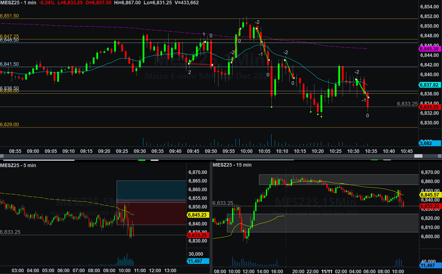Click the yellow 6,845.23 marker on the 5-min chart
442x274 pixels.
point(197,215)
